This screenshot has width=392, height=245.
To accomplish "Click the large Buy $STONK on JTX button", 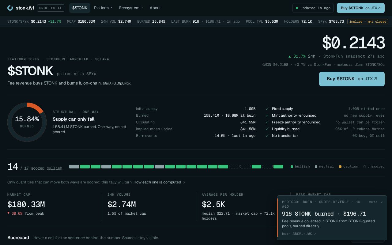I will click(x=352, y=79).
